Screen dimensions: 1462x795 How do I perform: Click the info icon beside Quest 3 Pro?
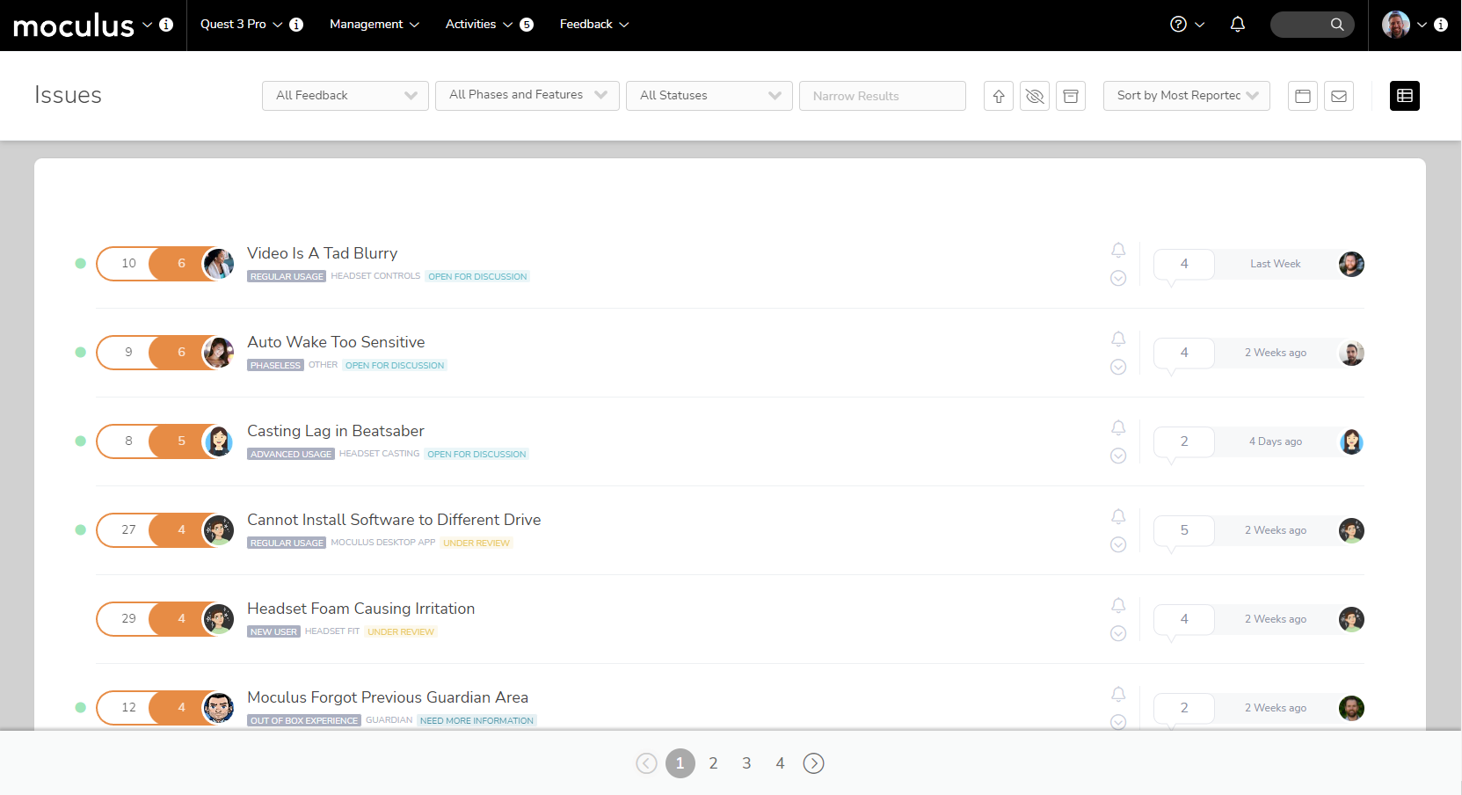[296, 25]
